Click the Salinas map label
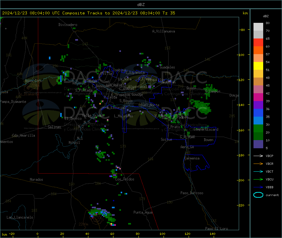The image size is (282, 238). [x=54, y=127]
